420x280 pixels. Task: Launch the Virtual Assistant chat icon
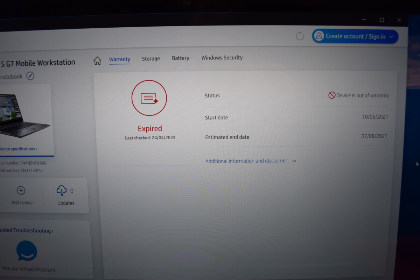click(x=27, y=251)
